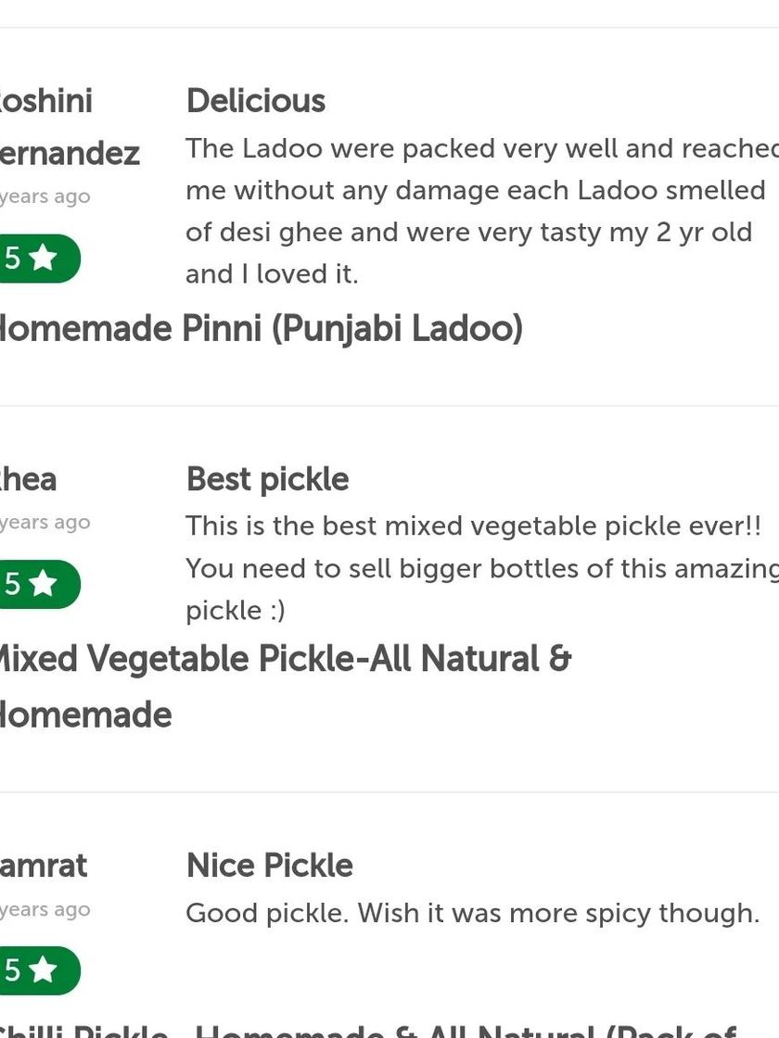779x1038 pixels.
Task: Select the "Best pickle" review title
Action: (x=267, y=479)
